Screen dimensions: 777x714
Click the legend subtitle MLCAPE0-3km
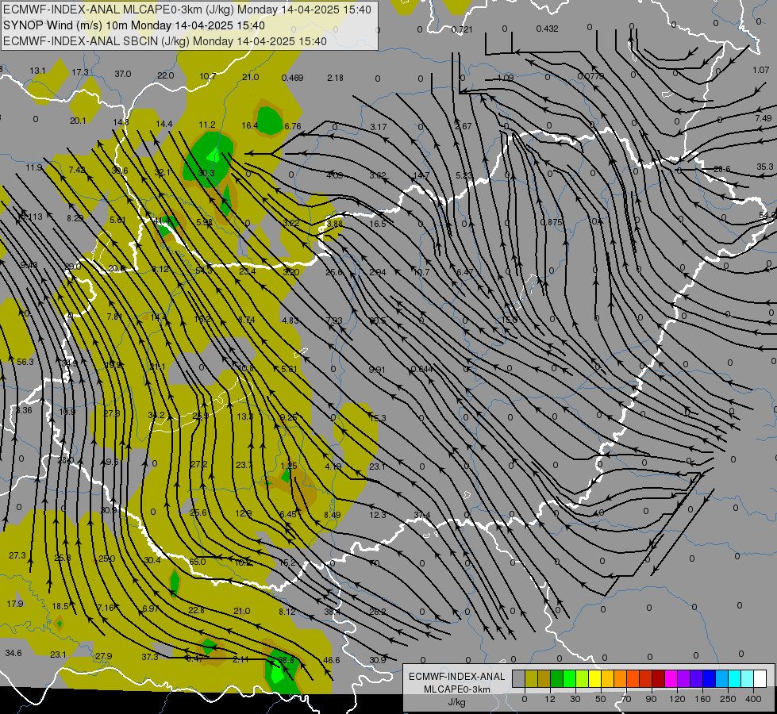click(457, 689)
